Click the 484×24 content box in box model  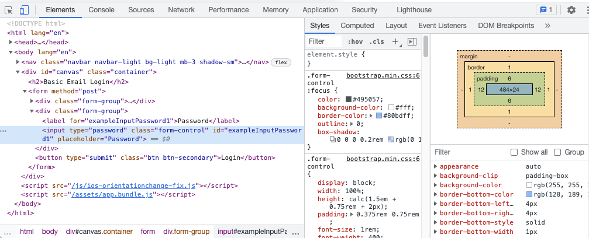509,90
